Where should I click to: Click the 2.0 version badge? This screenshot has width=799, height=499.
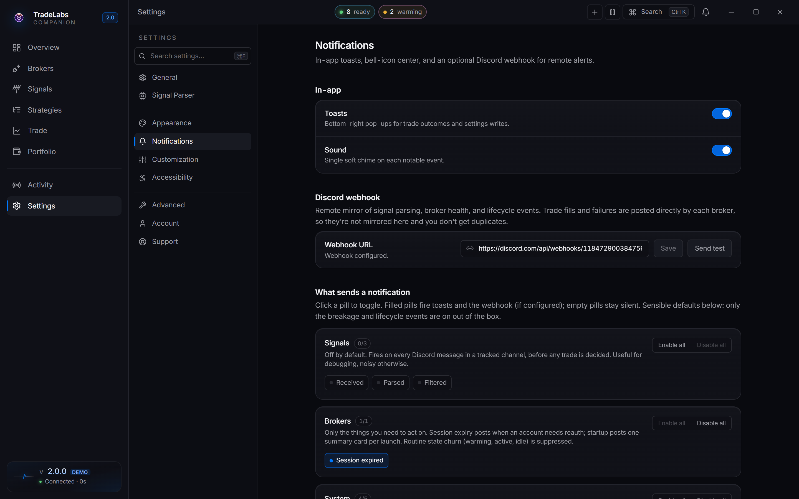coord(110,18)
